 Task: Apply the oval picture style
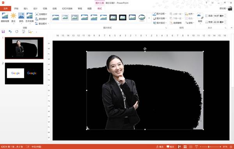(x=142, y=17)
